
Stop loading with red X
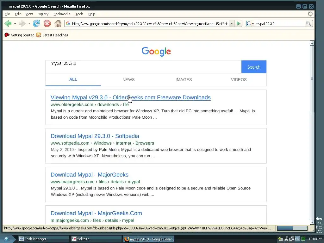coord(47,23)
